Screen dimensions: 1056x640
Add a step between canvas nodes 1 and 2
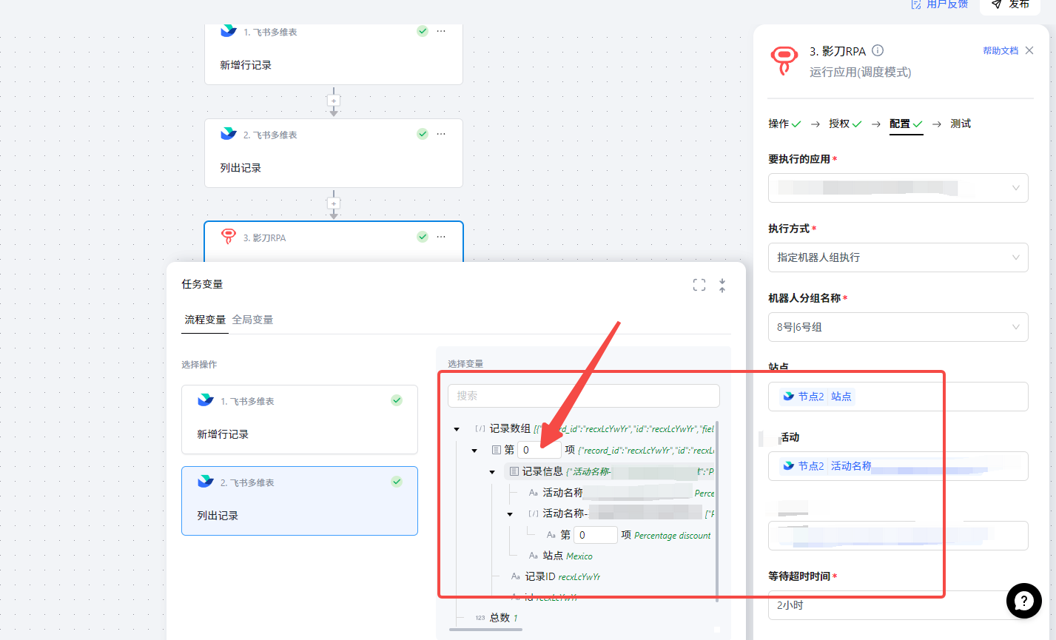tap(334, 101)
